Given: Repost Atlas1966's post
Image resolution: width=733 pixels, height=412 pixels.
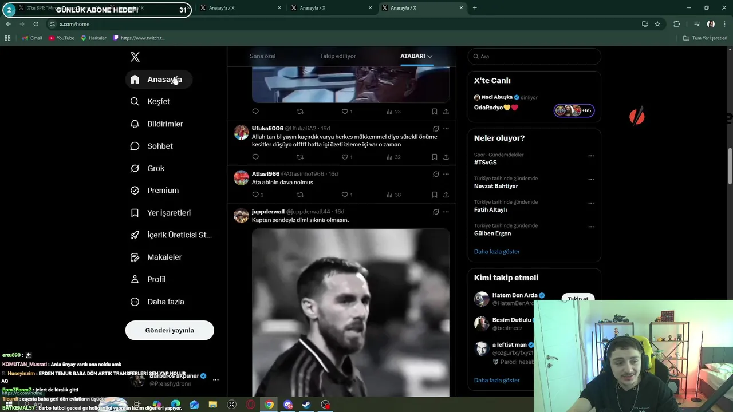Looking at the screenshot, I should pyautogui.click(x=300, y=195).
